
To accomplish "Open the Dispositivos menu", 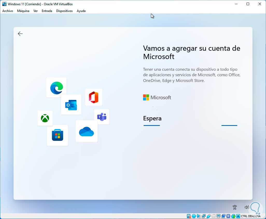I will pyautogui.click(x=65, y=11).
